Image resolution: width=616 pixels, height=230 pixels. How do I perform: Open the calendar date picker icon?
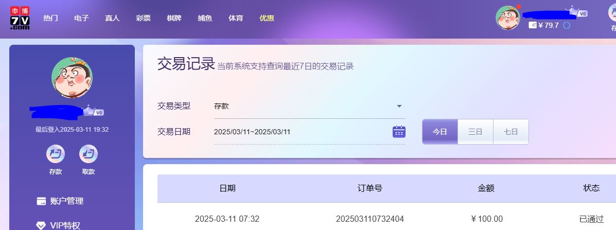click(399, 132)
